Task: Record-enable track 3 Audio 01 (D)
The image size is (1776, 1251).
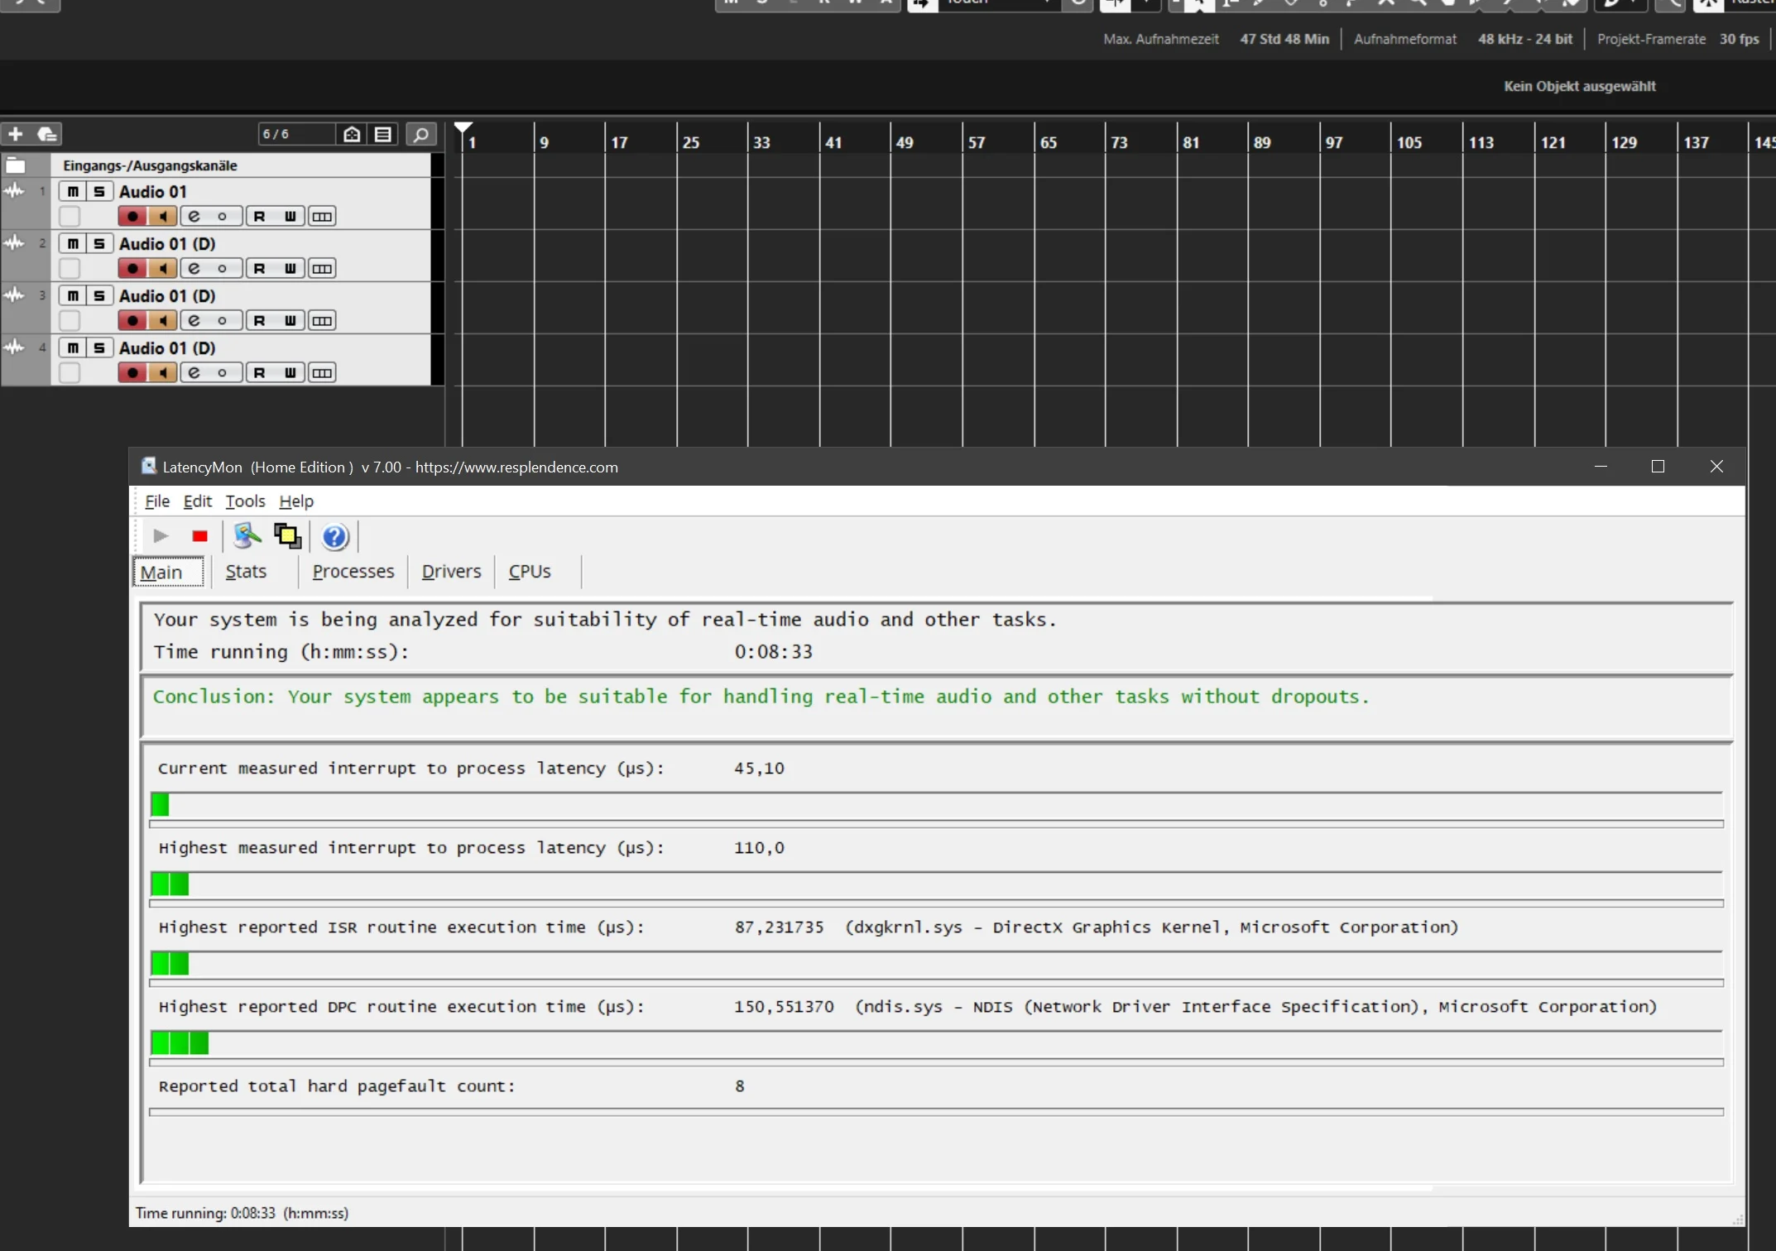Action: [132, 320]
